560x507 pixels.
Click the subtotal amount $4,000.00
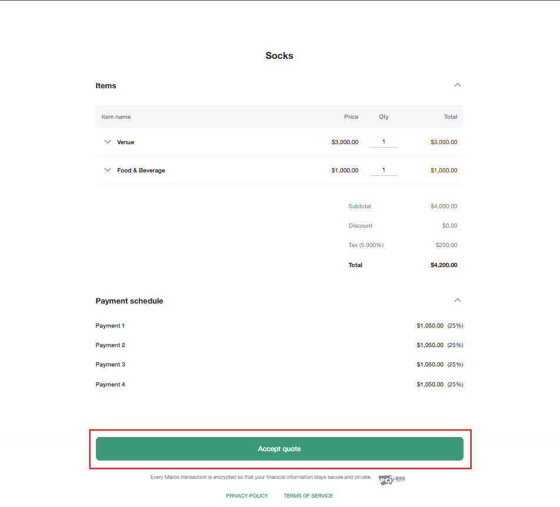point(444,206)
